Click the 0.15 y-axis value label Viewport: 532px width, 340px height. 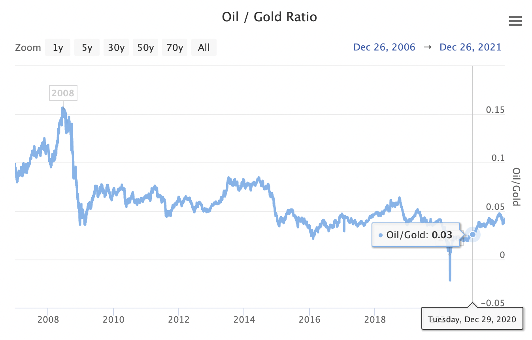(x=495, y=110)
